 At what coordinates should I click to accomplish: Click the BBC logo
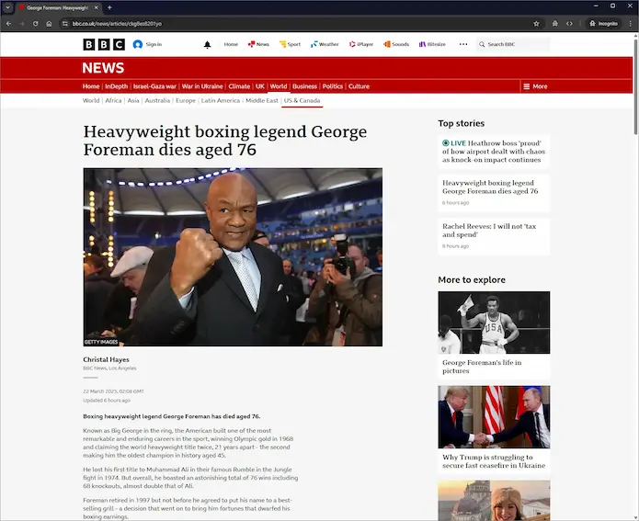tap(103, 44)
